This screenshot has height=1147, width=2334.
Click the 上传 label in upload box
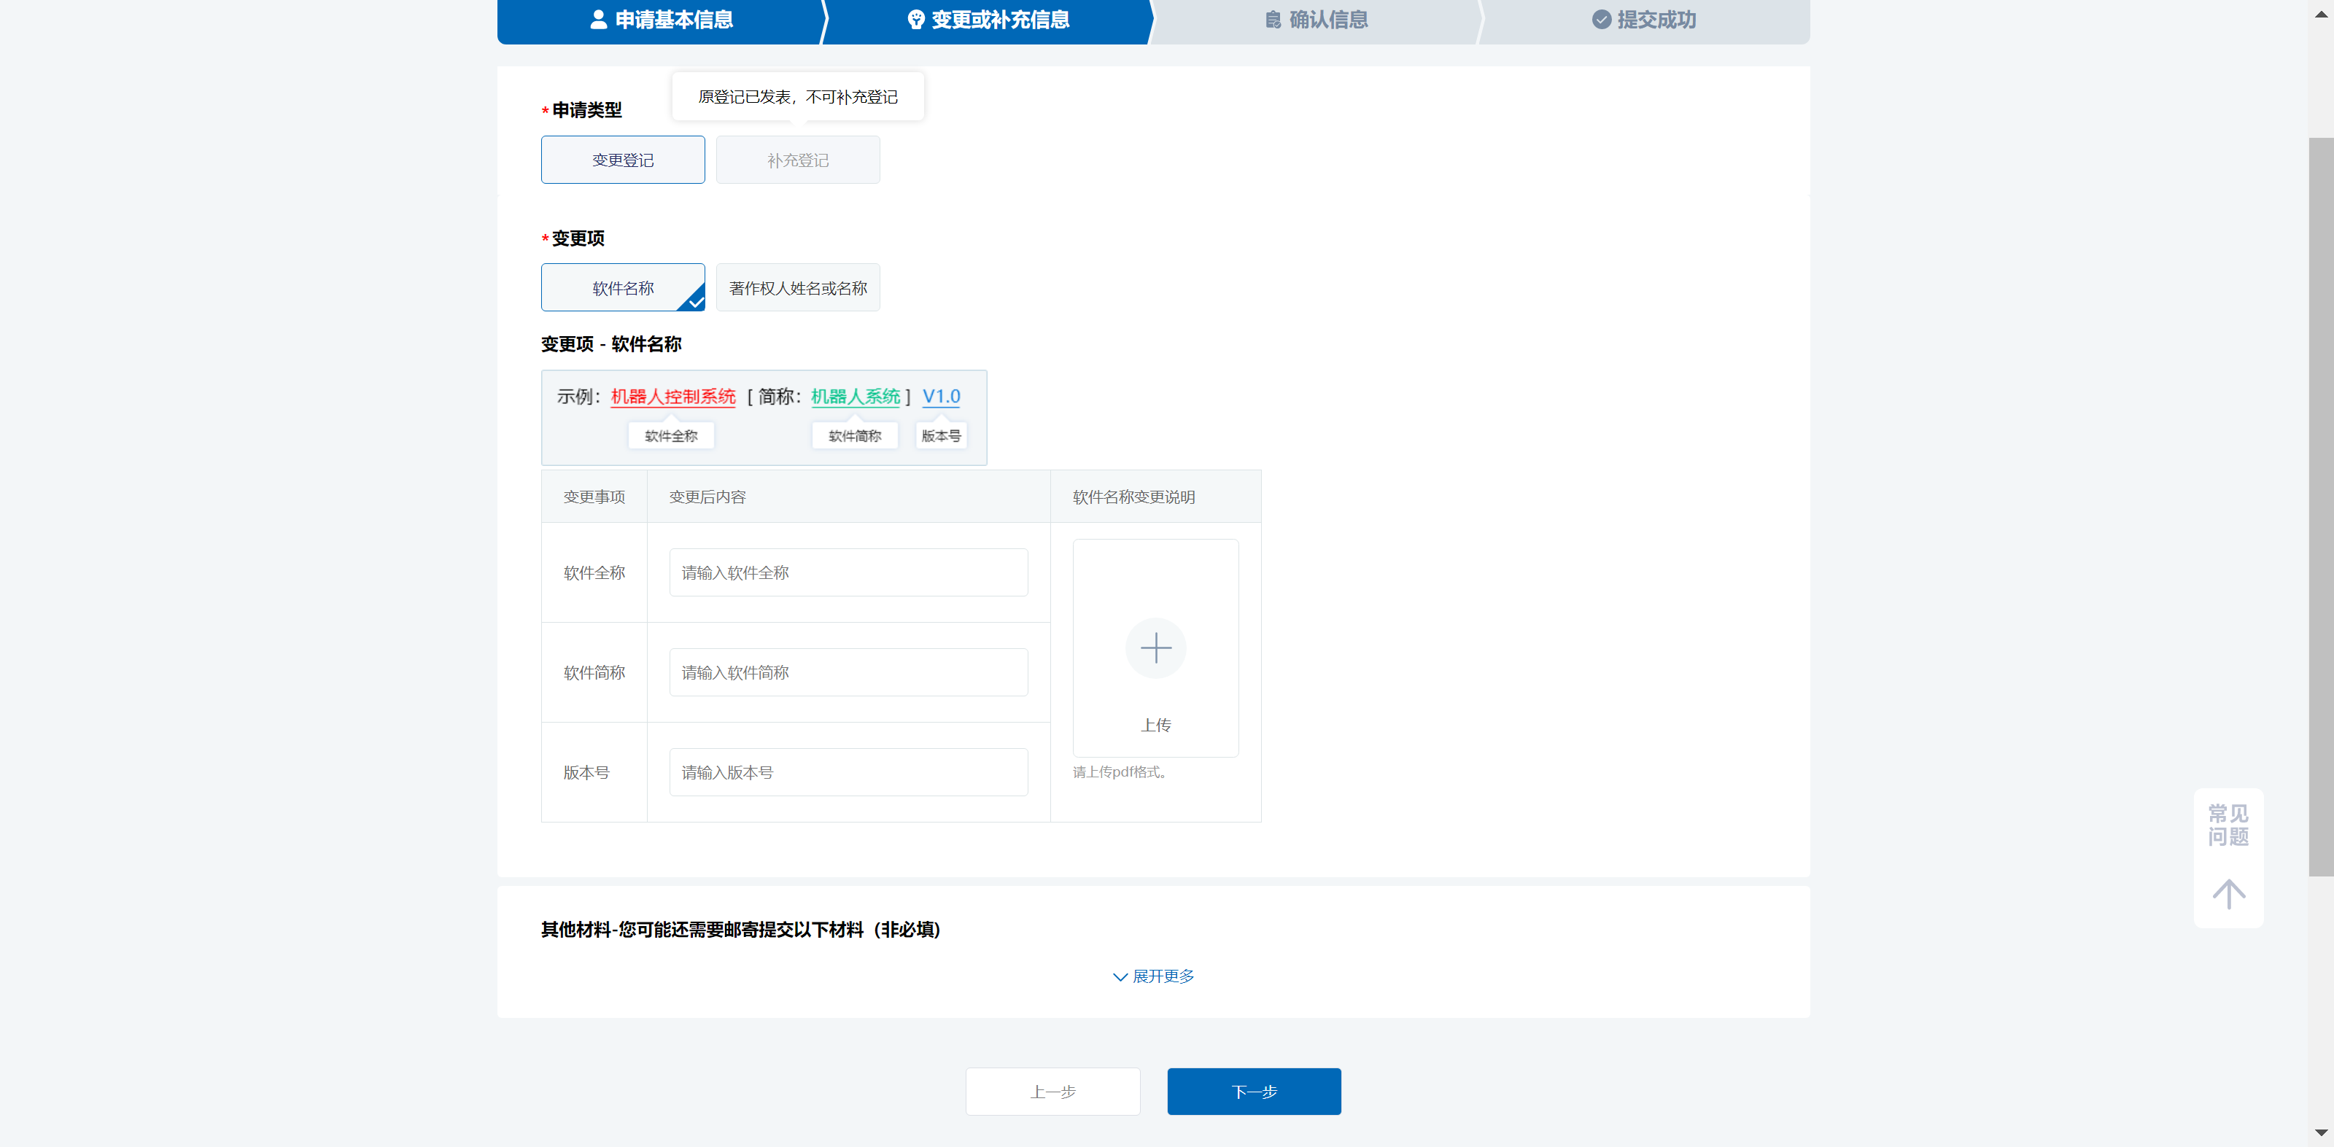[1155, 725]
